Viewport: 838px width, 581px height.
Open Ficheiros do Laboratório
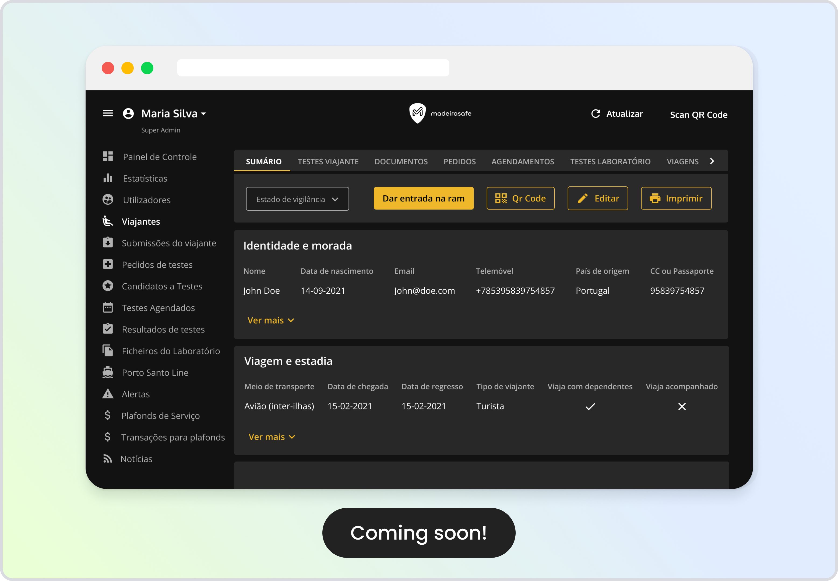tap(171, 351)
